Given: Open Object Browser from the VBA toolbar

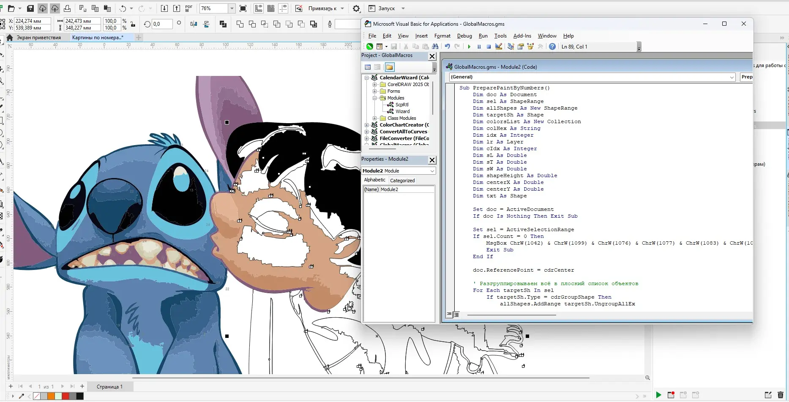Looking at the screenshot, I should pyautogui.click(x=530, y=46).
